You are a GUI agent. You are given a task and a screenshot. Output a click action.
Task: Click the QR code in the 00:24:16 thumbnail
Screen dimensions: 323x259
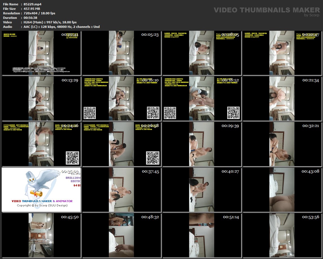[x=72, y=158]
